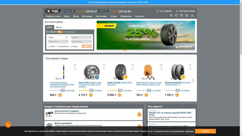Screen dimensions: 242x136
Task: Open Шины Triangle TR259 product link
Action: tap(119, 83)
